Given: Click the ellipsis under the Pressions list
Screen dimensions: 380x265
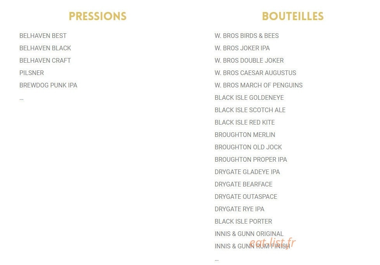Looking at the screenshot, I should [22, 99].
